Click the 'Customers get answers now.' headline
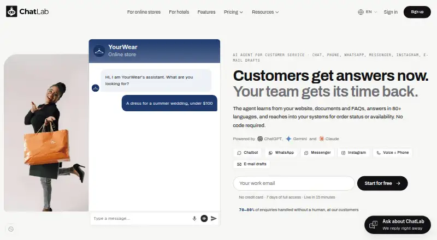 tap(330, 76)
